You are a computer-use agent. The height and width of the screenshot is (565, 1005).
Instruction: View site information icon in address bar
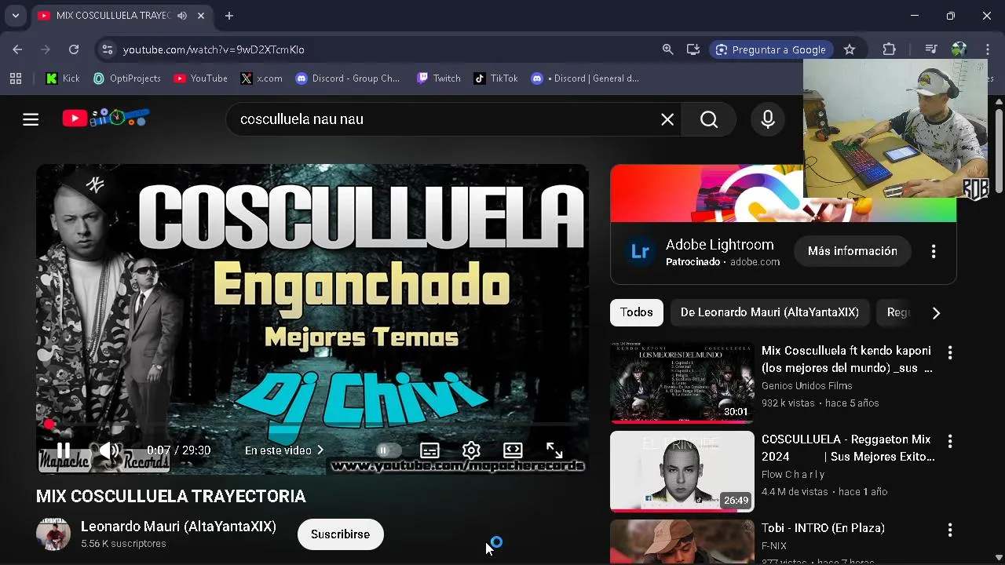coord(107,49)
